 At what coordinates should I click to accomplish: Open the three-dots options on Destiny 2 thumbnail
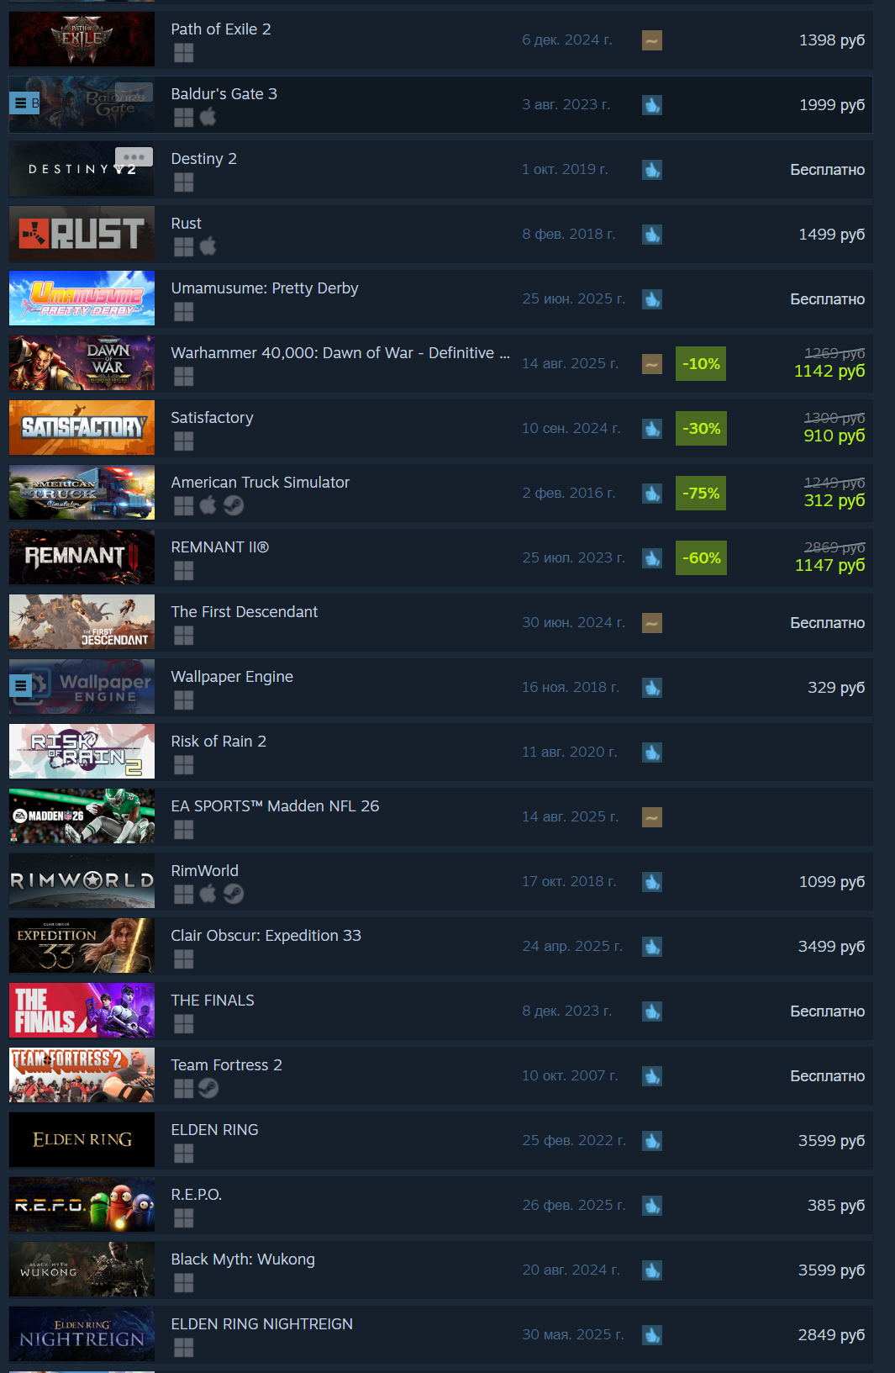coord(134,157)
